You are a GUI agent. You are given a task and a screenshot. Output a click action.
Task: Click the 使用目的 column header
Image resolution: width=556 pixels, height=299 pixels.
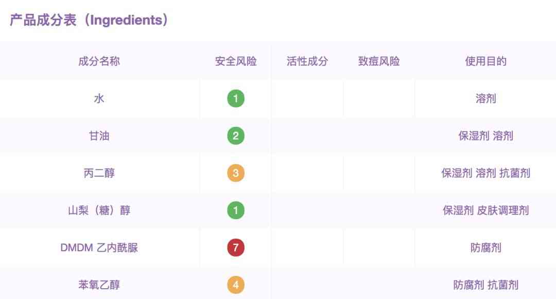click(x=485, y=61)
